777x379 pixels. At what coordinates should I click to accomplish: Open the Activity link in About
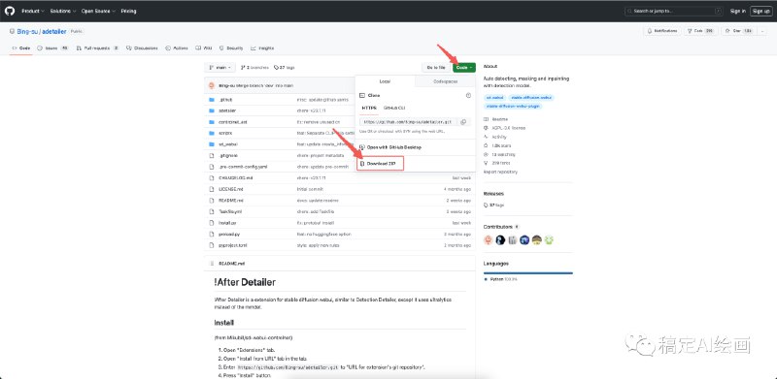(495, 137)
